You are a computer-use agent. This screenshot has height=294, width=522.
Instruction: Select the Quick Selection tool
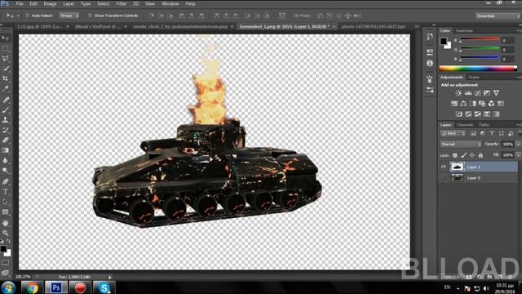click(6, 69)
